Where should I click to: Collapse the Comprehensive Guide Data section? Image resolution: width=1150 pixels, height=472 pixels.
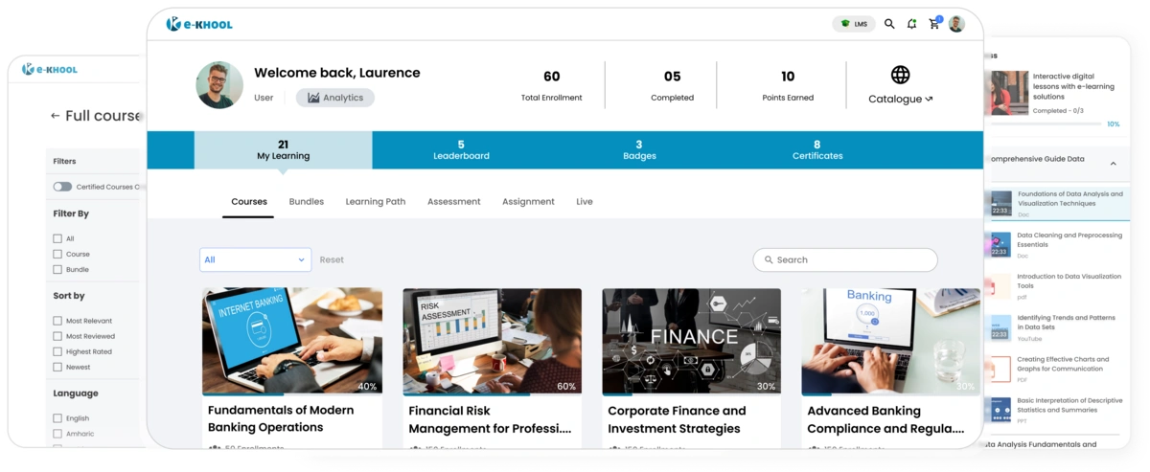click(x=1113, y=163)
